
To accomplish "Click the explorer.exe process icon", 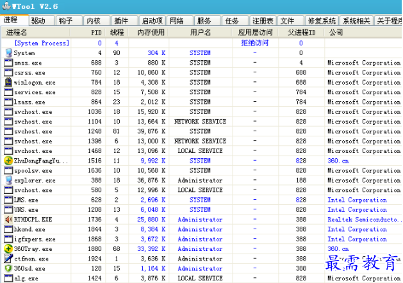I will point(8,181).
